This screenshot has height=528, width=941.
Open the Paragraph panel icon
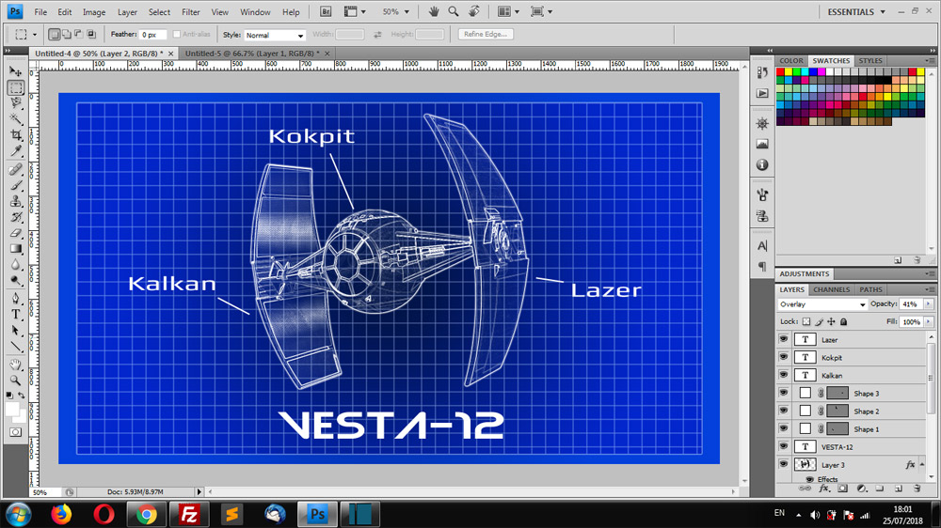click(x=762, y=266)
